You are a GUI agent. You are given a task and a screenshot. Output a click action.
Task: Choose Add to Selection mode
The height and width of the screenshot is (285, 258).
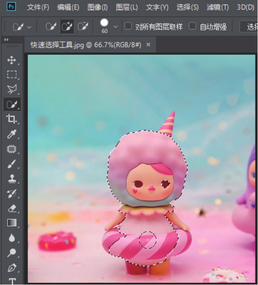coord(67,27)
